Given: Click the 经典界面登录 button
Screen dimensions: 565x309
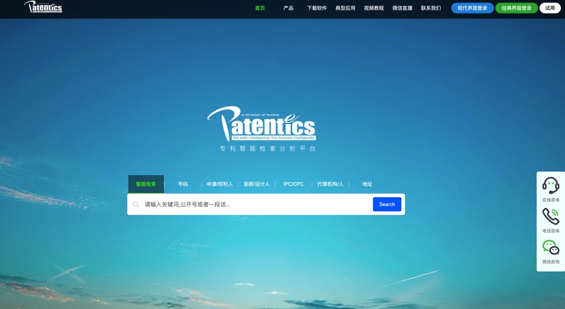Looking at the screenshot, I should [516, 8].
